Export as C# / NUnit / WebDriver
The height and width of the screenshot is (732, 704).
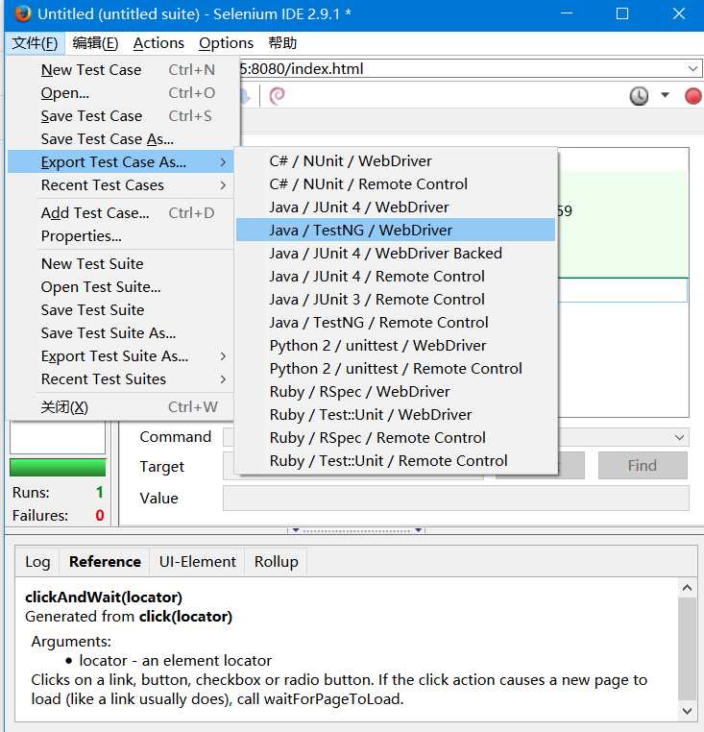click(396, 161)
